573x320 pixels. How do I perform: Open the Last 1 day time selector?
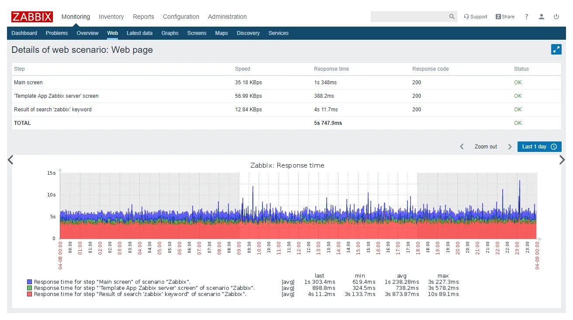click(539, 147)
